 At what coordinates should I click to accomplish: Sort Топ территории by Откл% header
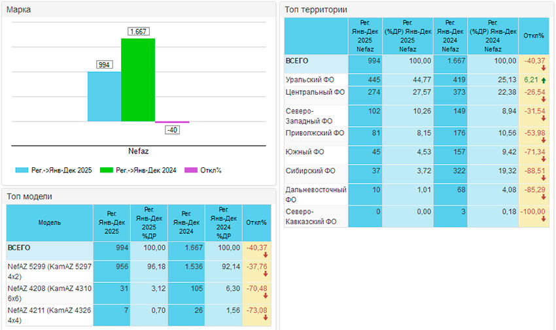point(534,36)
